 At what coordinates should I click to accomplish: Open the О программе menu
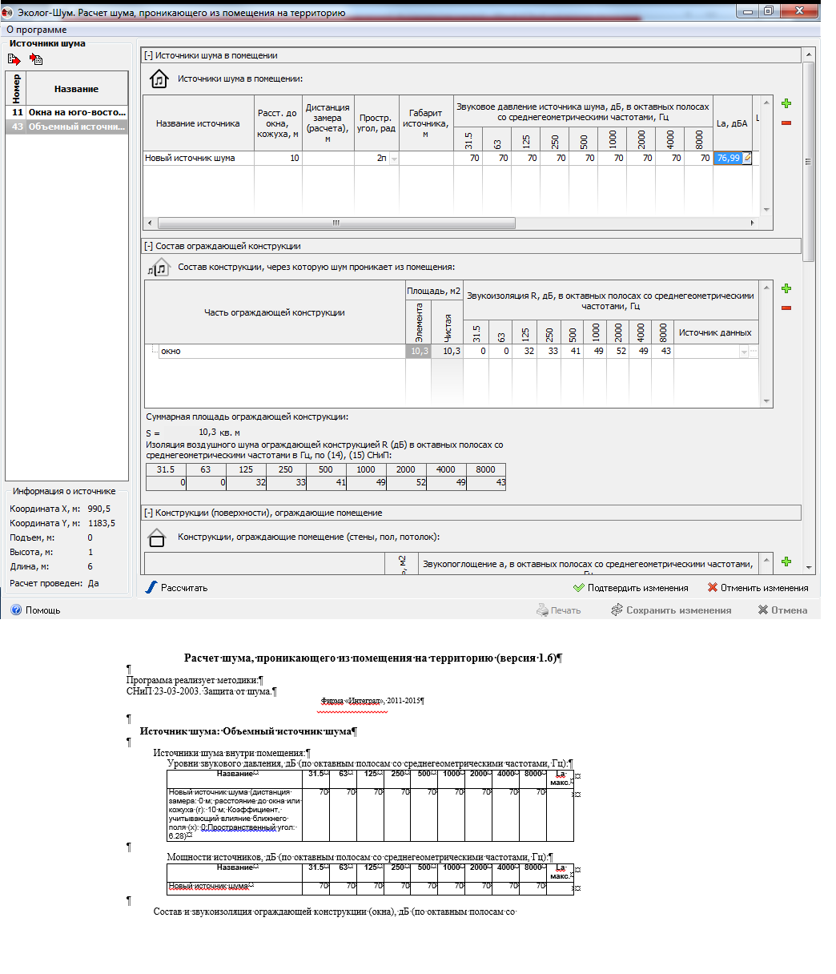click(x=36, y=30)
